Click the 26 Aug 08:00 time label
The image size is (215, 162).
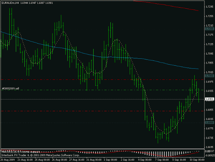[x=60, y=160]
